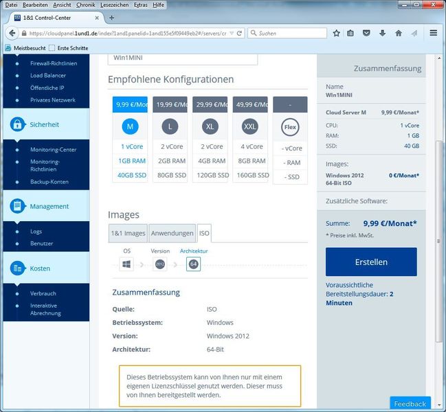Open the URL history dropdown arrow
The height and width of the screenshot is (412, 446).
point(232,33)
